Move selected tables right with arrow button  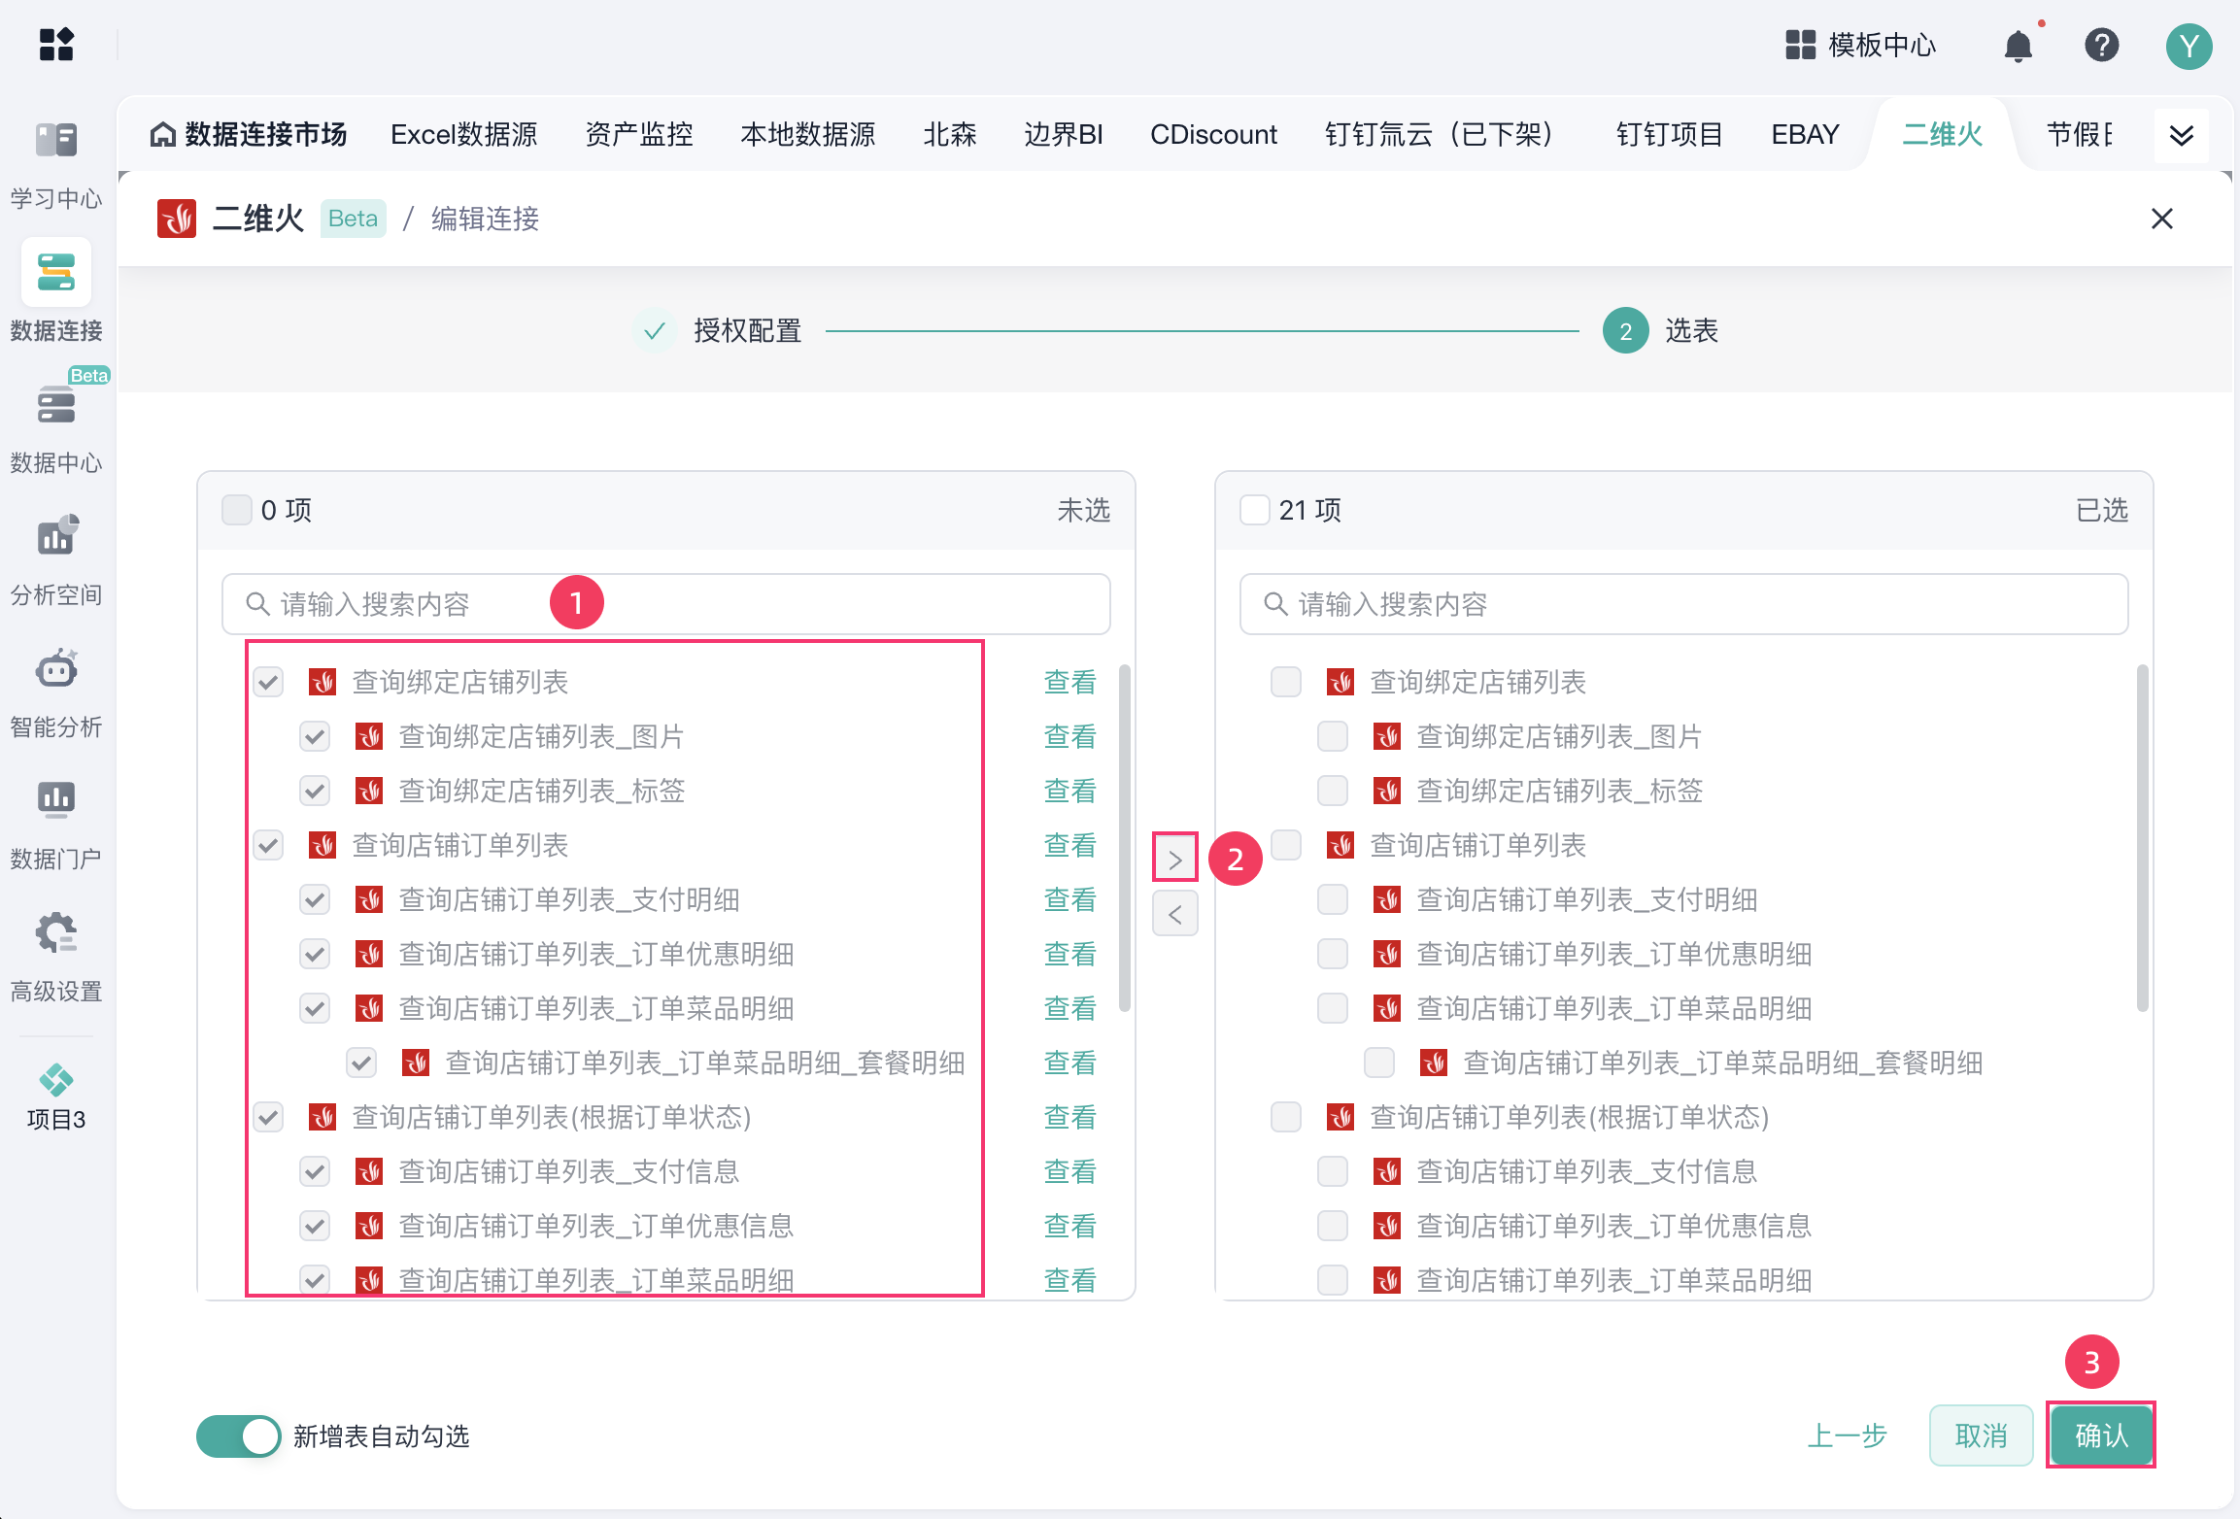pyautogui.click(x=1175, y=859)
